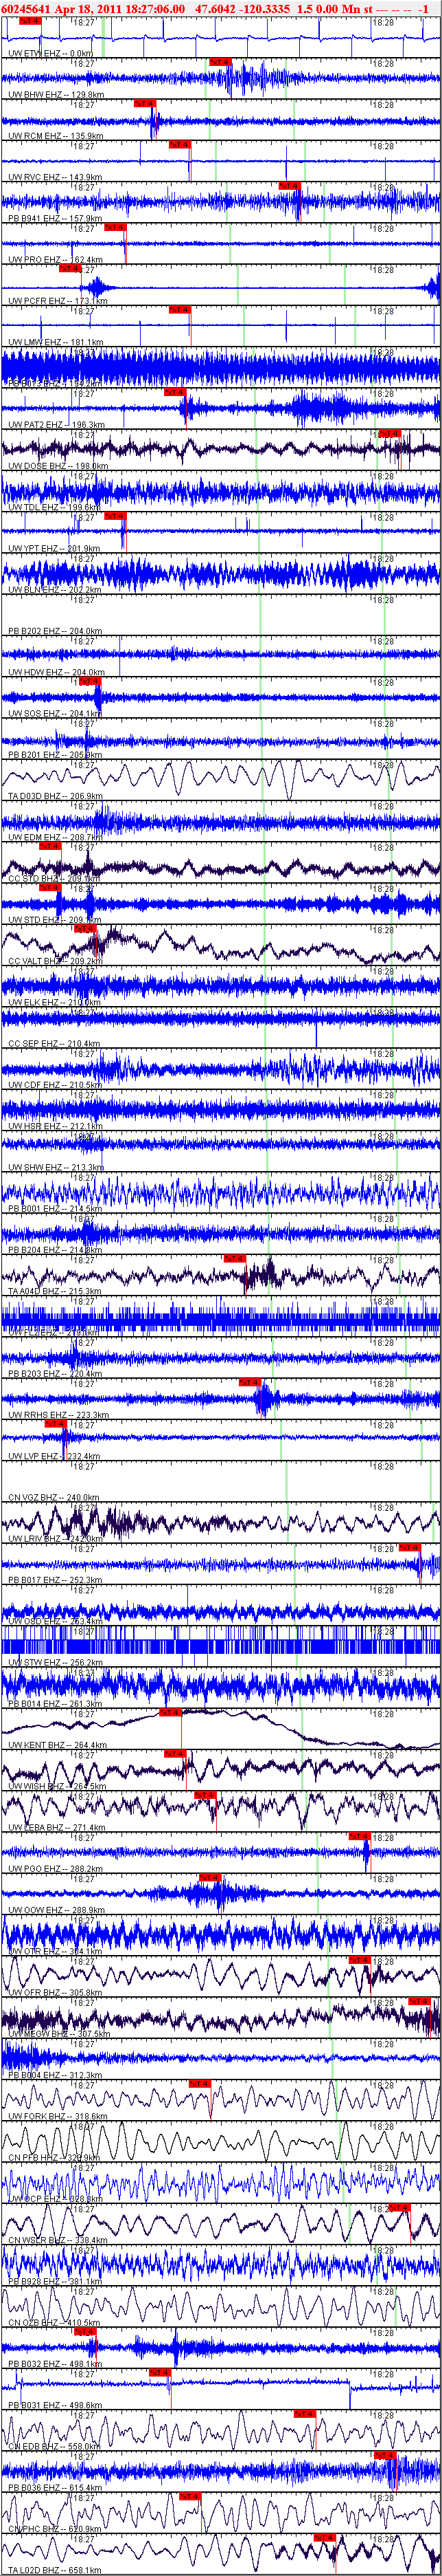Viewport: 442px width, 2576px height.
Task: Select the red pick flag on the OOW trace
Action: pos(211,1877)
